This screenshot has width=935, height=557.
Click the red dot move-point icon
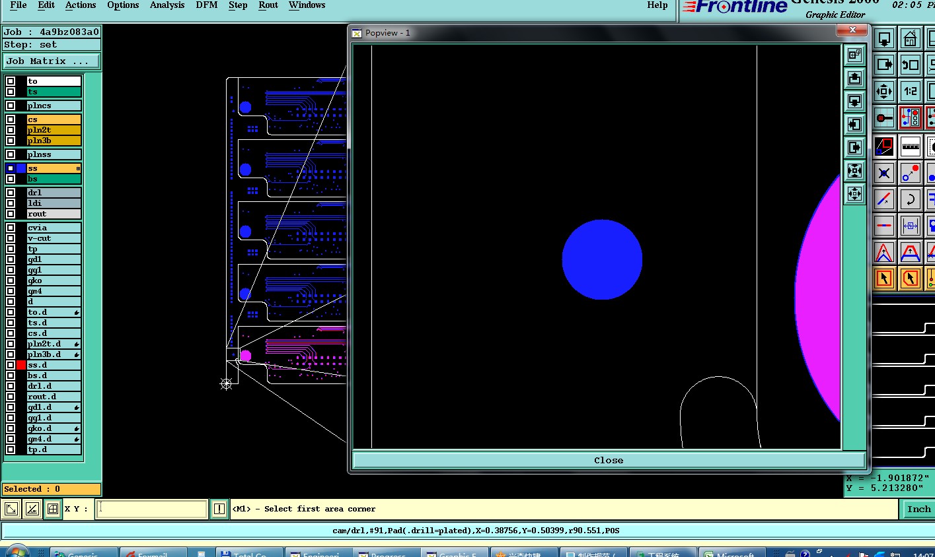point(910,174)
